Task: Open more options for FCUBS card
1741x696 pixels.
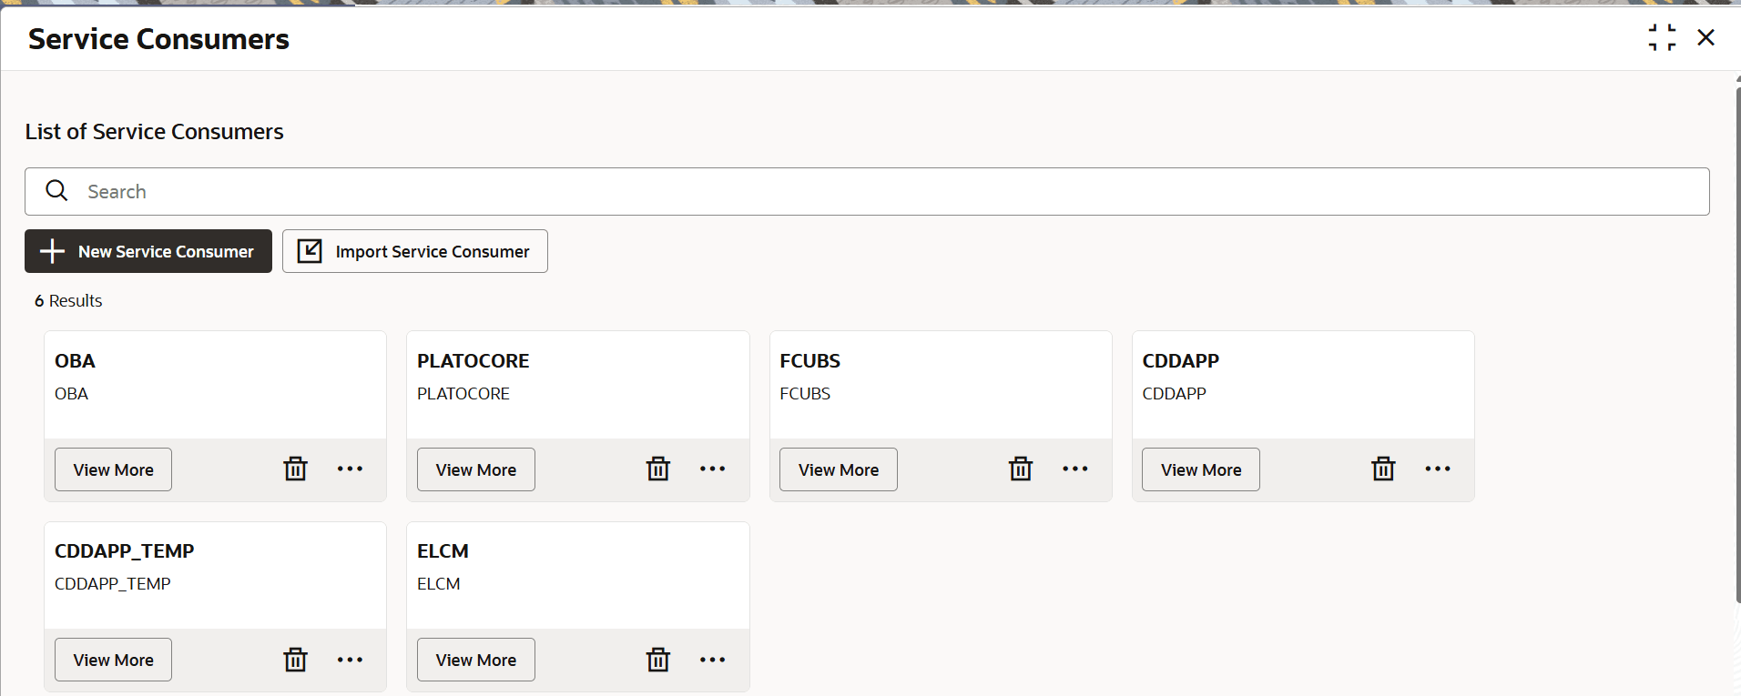Action: tap(1075, 469)
